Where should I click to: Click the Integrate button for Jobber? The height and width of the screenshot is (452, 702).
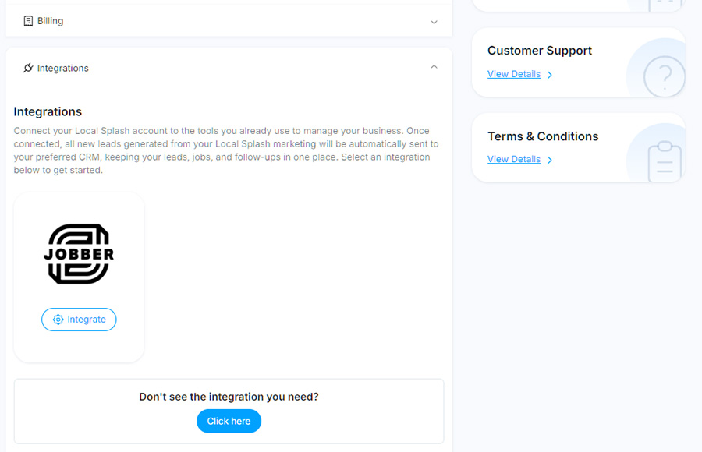click(x=79, y=320)
